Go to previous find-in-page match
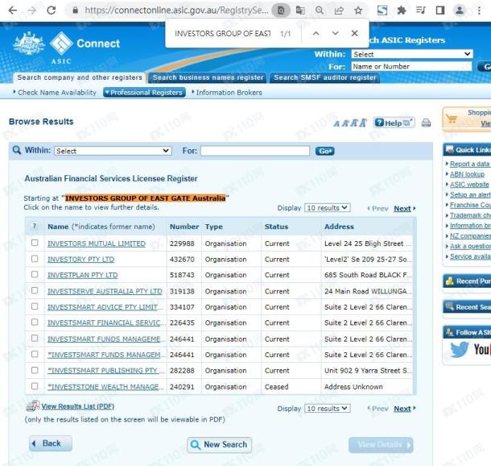This screenshot has width=491, height=466. (316, 33)
